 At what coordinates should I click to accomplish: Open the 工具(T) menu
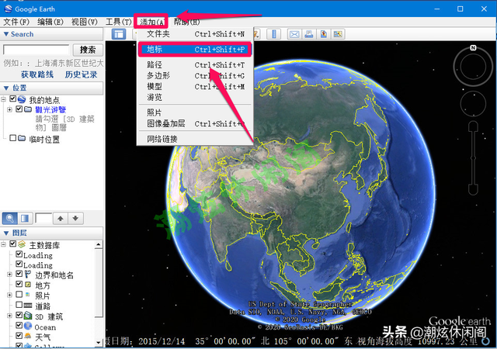[x=118, y=22]
